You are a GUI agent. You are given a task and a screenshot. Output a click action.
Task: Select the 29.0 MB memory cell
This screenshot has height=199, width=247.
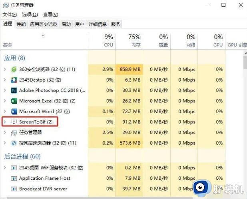129,132
